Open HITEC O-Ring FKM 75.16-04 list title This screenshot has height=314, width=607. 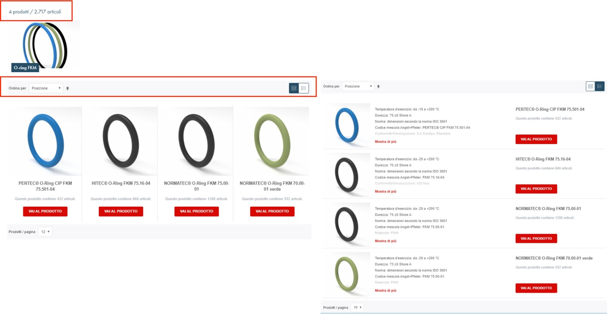tap(543, 159)
